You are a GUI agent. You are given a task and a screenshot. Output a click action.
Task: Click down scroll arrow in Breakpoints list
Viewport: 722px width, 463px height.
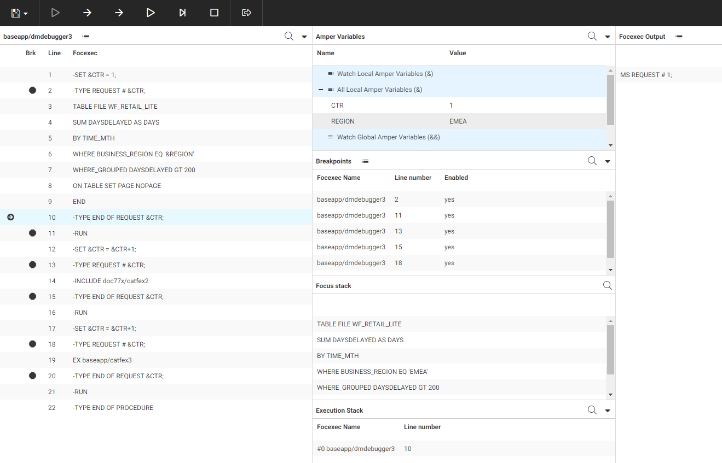click(x=611, y=270)
